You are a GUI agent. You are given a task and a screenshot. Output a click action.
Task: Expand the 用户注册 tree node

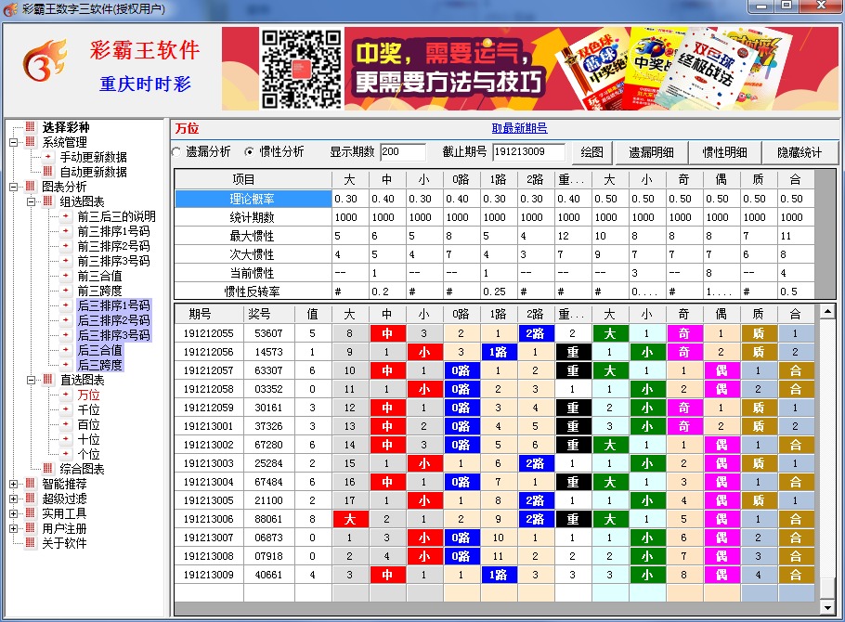tap(14, 528)
